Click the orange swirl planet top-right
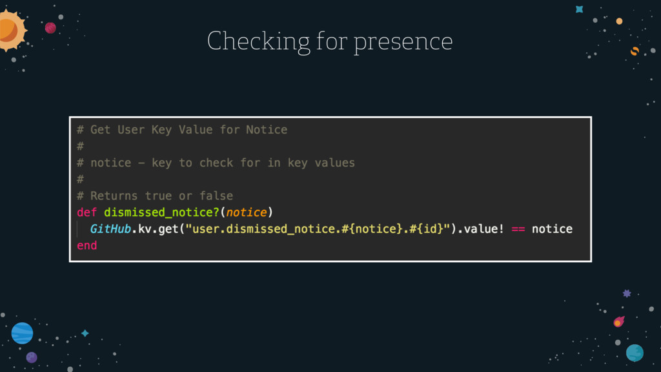The image size is (661, 372). 635,51
